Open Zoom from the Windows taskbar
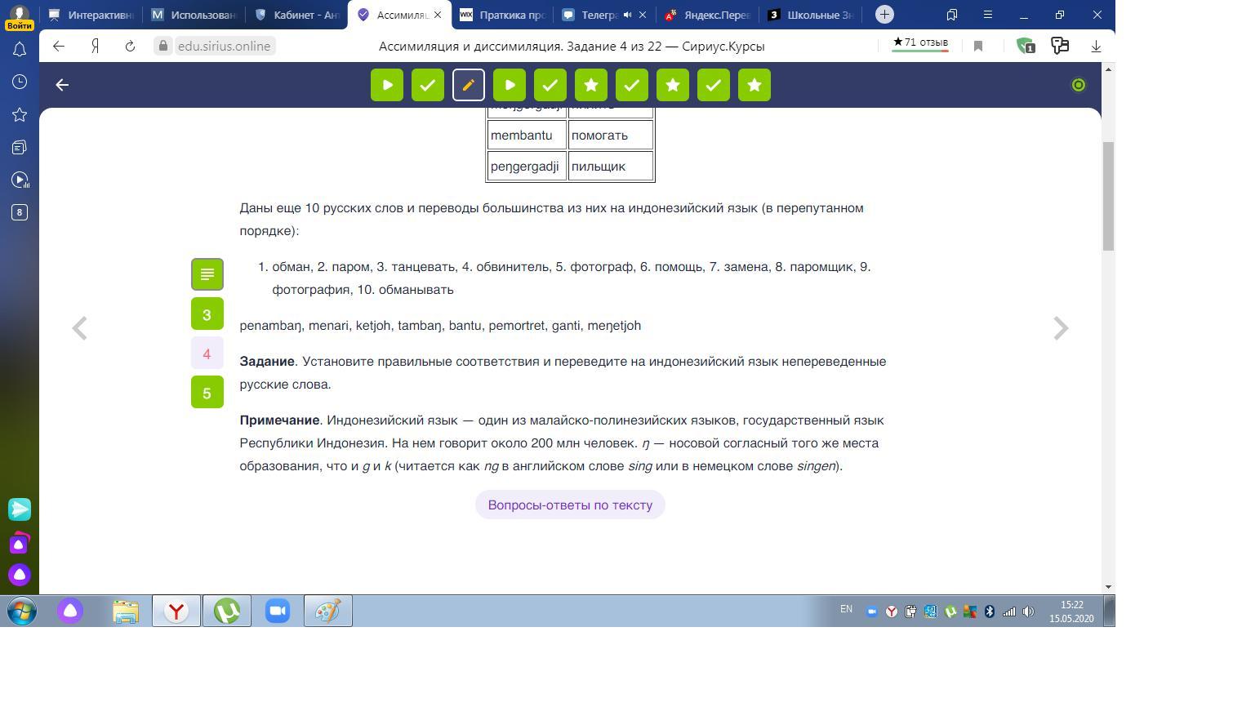Image resolution: width=1233 pixels, height=725 pixels. pyautogui.click(x=278, y=611)
